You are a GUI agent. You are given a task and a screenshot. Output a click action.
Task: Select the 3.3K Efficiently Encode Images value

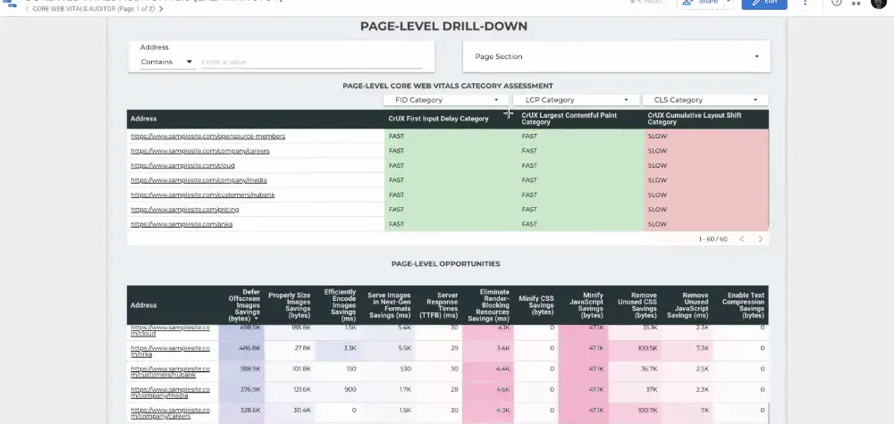pyautogui.click(x=350, y=348)
